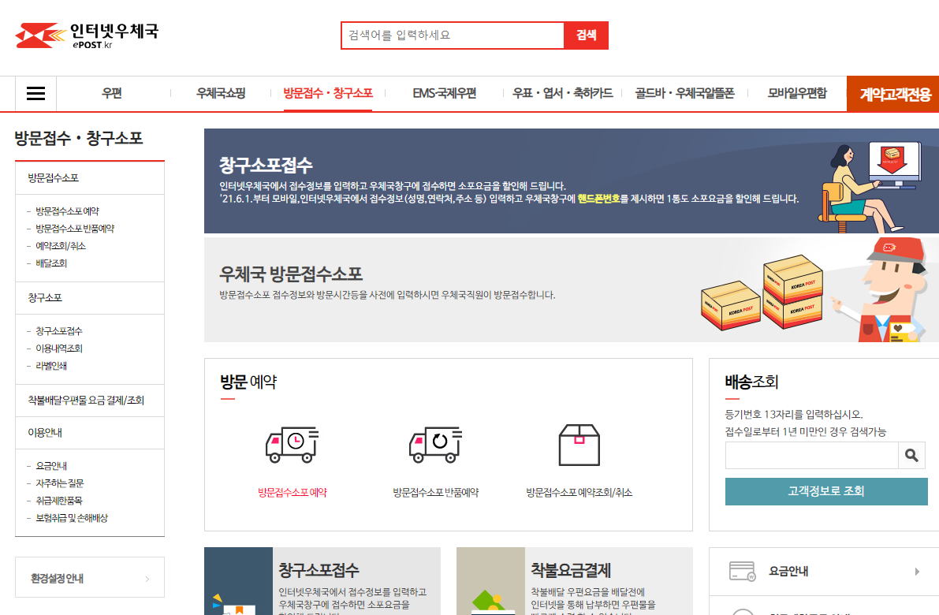Click the 방문접수소포 예약 red label
The image size is (939, 615).
click(x=293, y=492)
